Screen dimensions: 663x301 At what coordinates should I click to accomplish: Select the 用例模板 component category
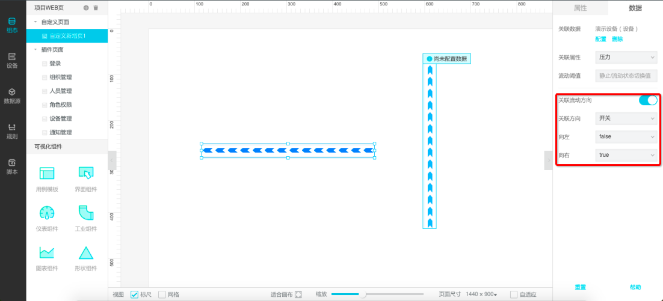click(47, 180)
